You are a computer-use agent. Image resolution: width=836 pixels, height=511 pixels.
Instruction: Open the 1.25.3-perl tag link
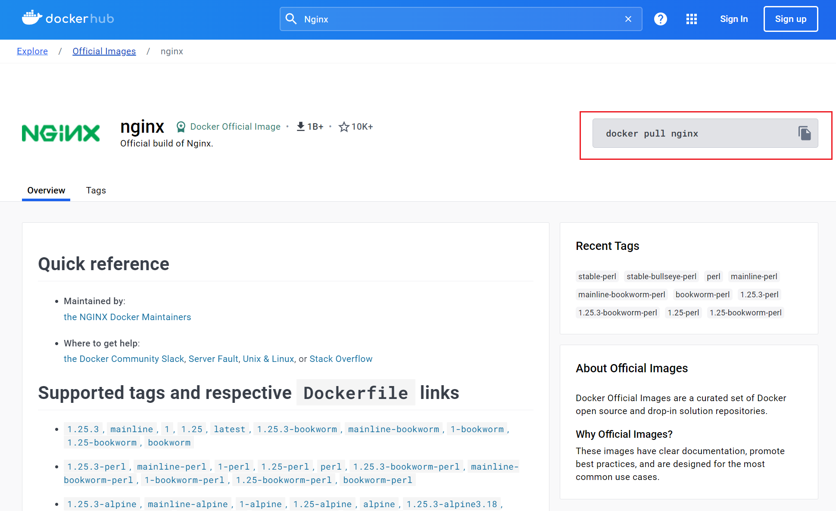97,467
